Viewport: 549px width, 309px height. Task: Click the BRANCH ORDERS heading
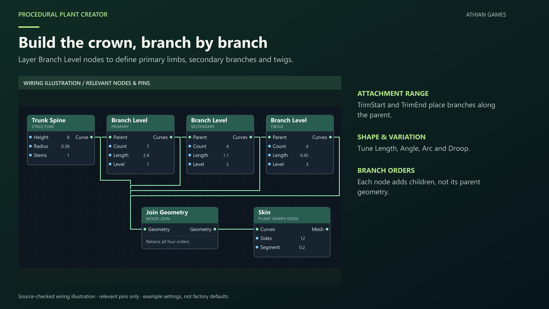pos(386,171)
